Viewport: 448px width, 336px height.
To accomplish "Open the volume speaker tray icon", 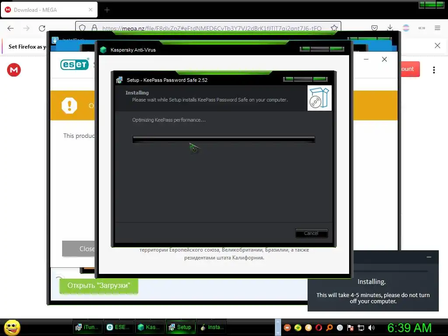I will 371,328.
